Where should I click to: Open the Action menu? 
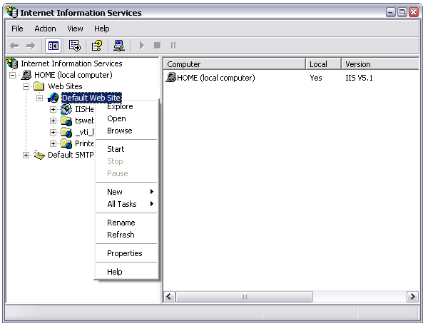click(45, 29)
